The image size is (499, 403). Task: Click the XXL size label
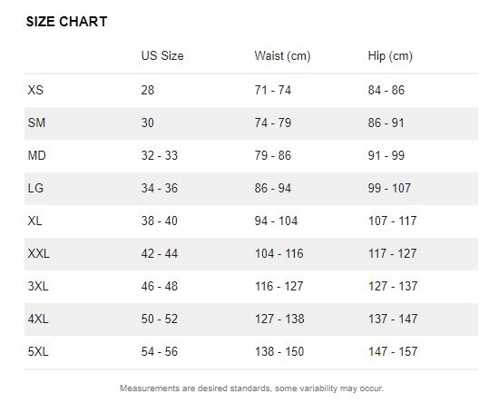(38, 254)
